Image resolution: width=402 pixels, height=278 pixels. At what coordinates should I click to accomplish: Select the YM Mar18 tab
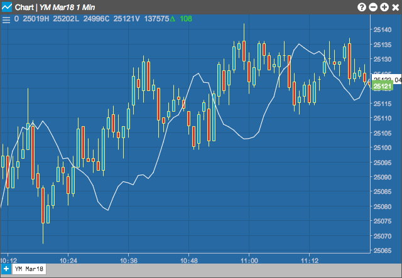click(x=30, y=269)
